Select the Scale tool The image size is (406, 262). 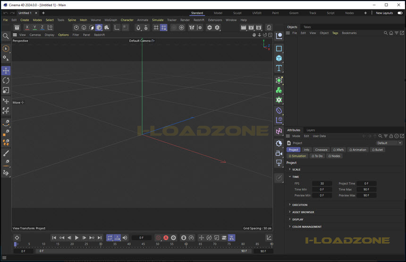coord(6,90)
